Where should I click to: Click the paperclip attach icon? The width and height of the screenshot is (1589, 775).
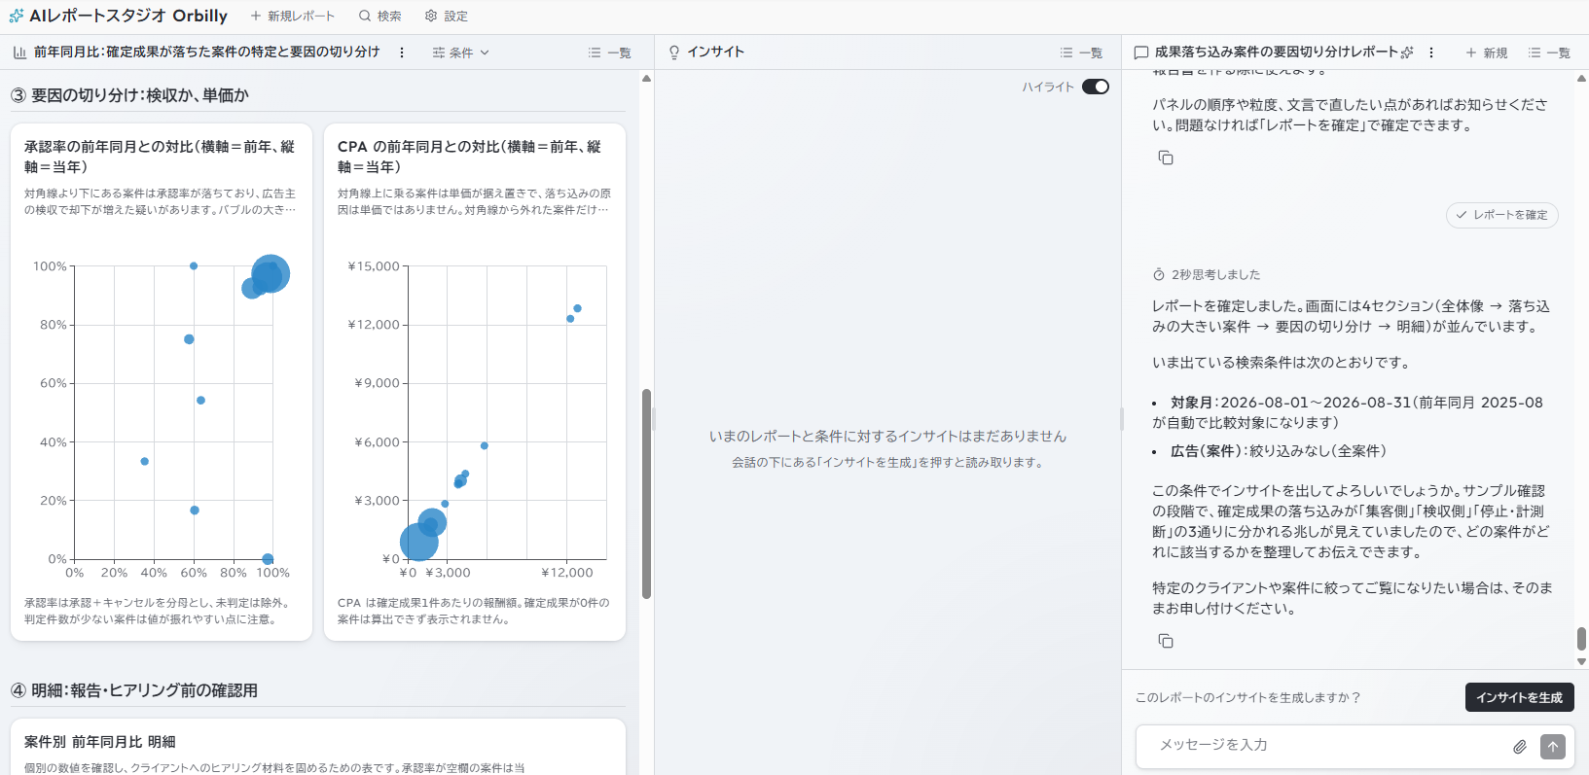[x=1520, y=747]
